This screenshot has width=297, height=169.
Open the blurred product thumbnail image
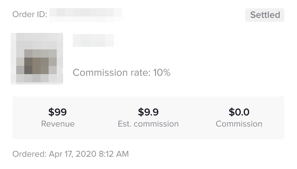[37, 59]
